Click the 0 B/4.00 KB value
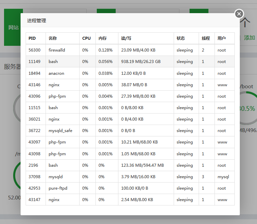 (132, 119)
